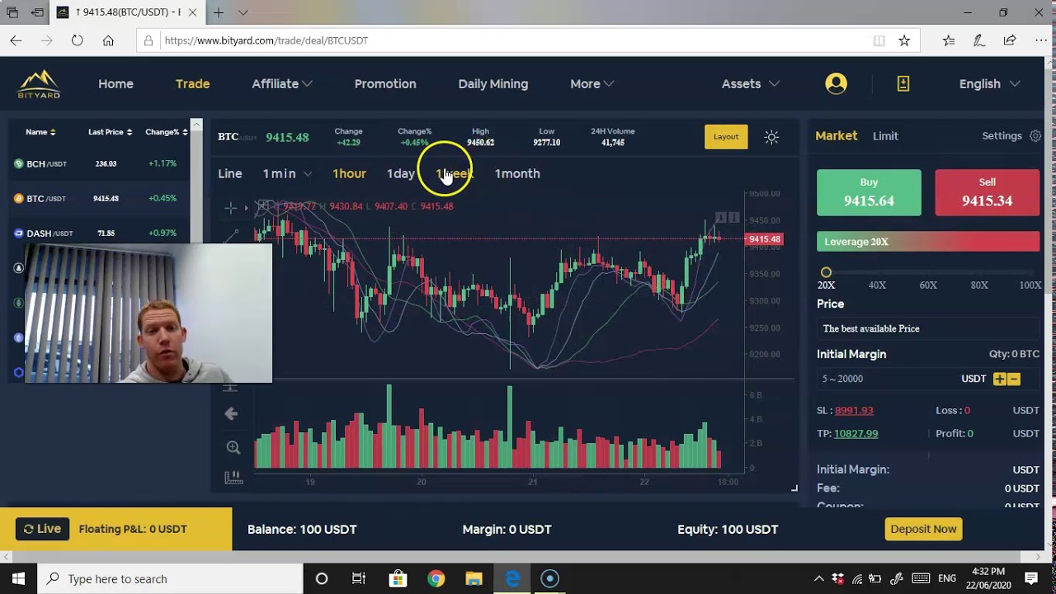Click the plus button for initial margin

(1000, 379)
